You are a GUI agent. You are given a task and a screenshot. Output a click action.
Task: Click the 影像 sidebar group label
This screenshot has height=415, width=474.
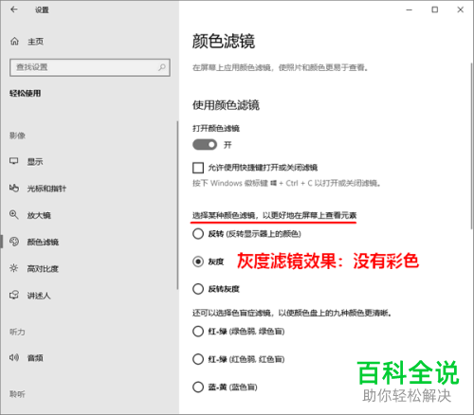[17, 135]
